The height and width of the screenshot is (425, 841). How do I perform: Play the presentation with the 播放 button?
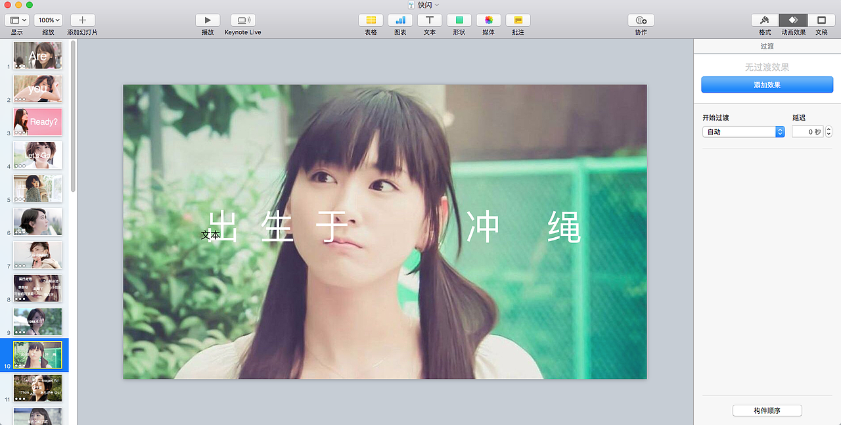pos(208,20)
